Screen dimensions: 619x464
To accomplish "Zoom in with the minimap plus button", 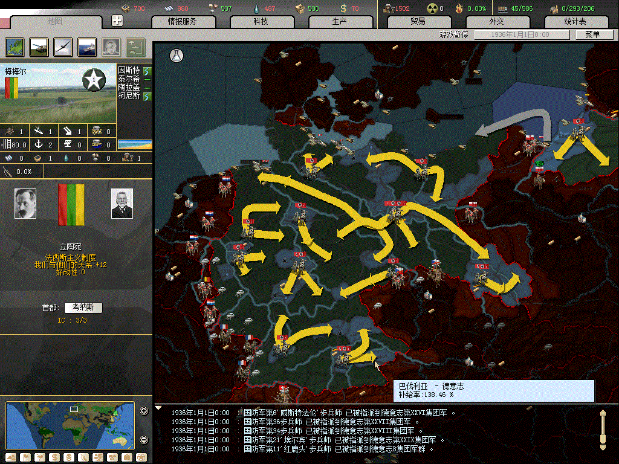I will (x=144, y=411).
